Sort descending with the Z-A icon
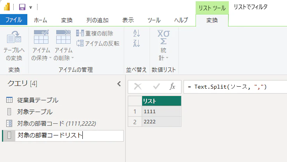This screenshot has width=287, height=162. coord(137,43)
